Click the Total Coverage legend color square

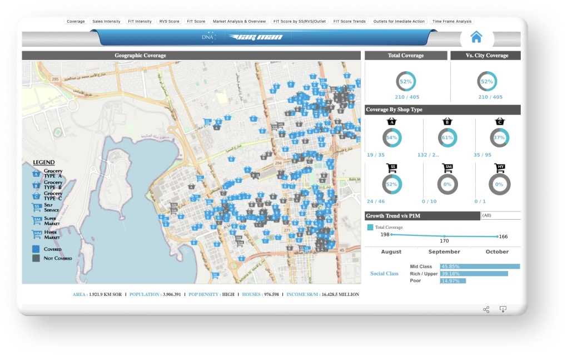click(x=370, y=227)
